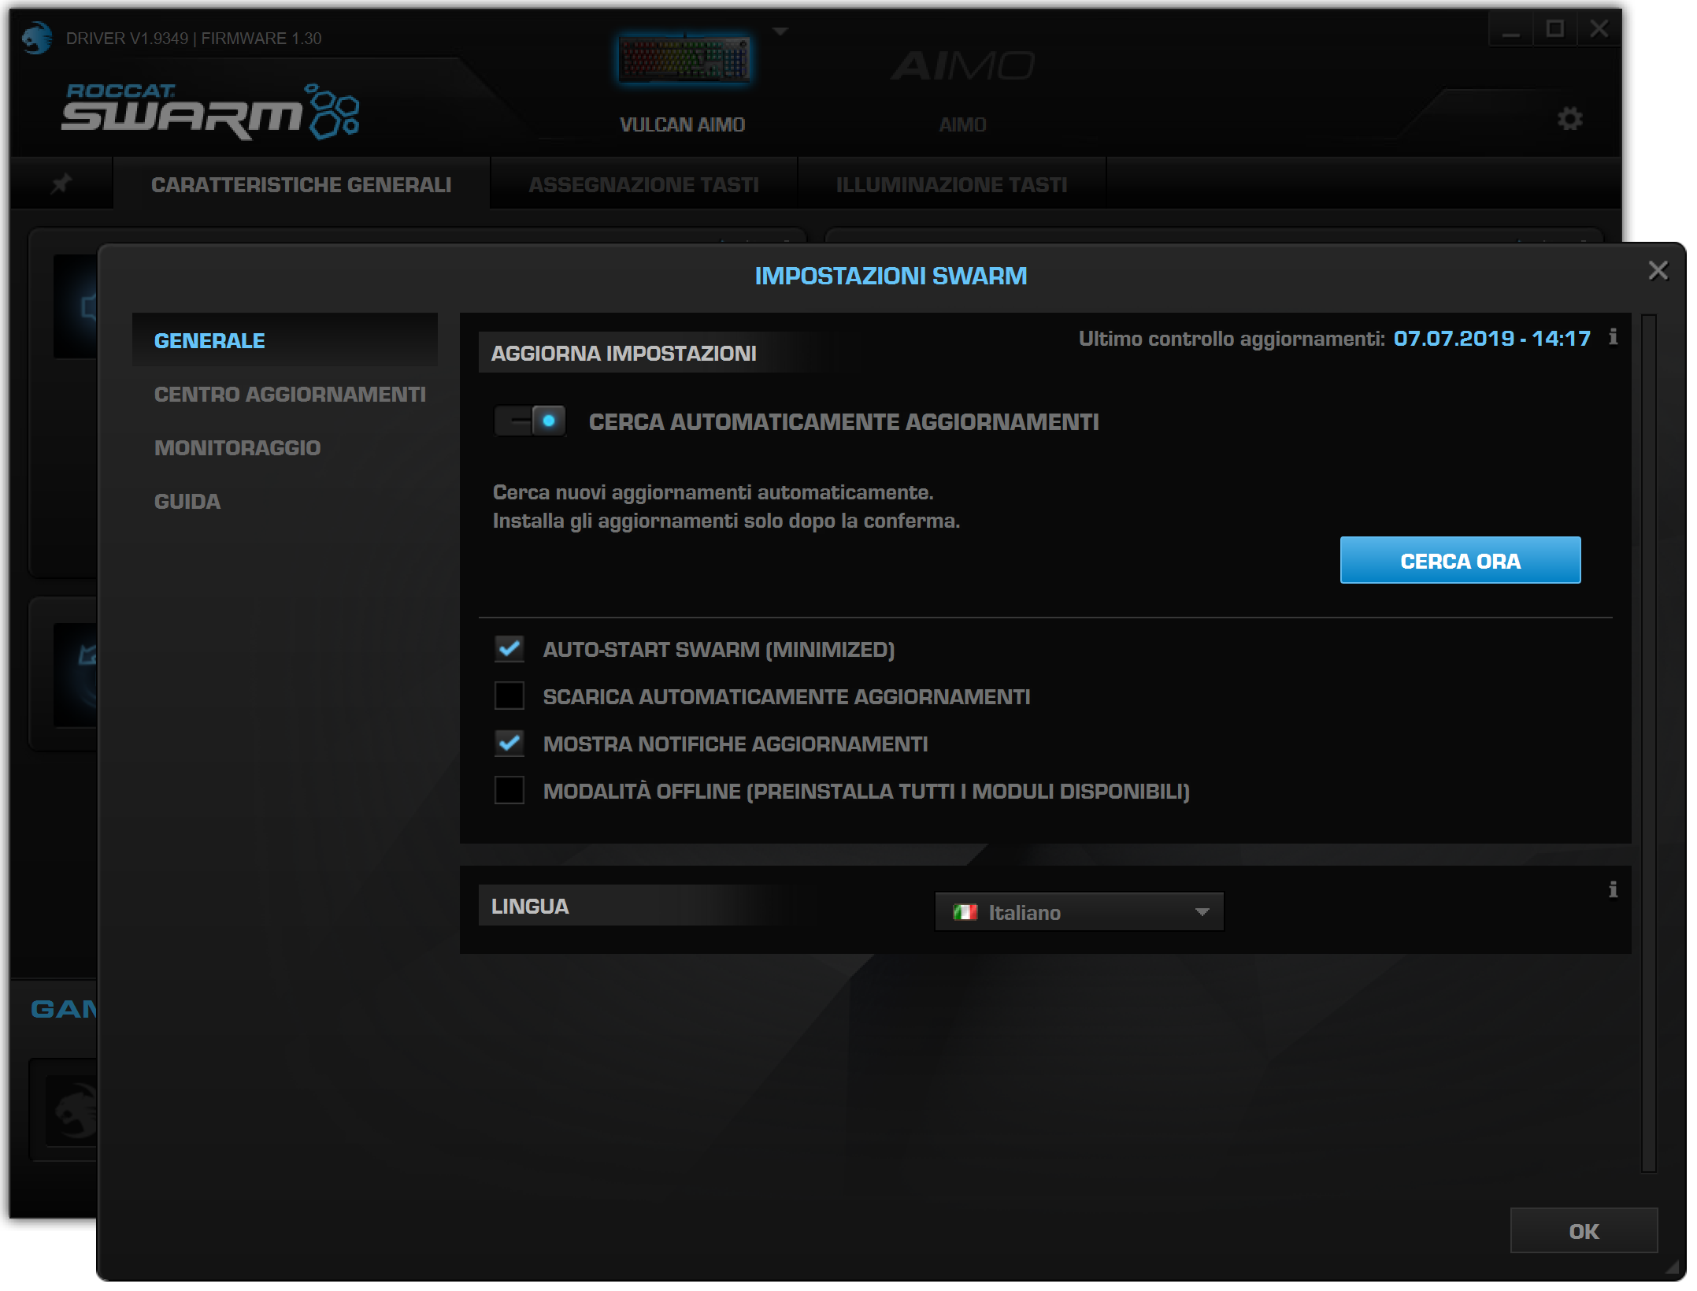Viewport: 1697px width, 1291px height.
Task: Click the driver and firmware version text
Action: pyautogui.click(x=194, y=38)
